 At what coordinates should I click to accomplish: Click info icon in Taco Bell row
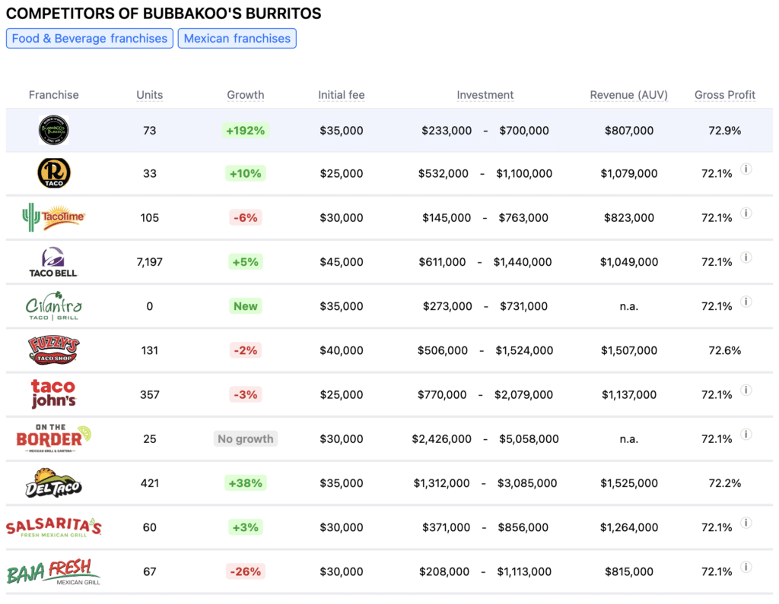tap(746, 257)
